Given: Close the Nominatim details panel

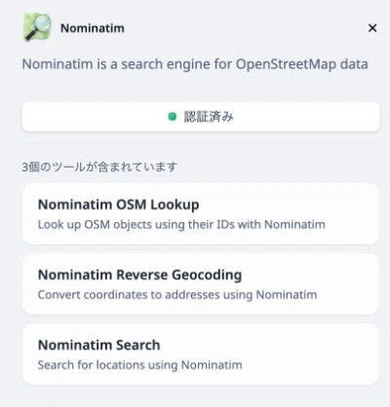Looking at the screenshot, I should pyautogui.click(x=372, y=28).
